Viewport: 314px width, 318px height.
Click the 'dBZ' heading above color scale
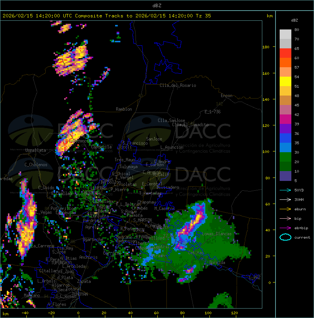(x=294, y=20)
